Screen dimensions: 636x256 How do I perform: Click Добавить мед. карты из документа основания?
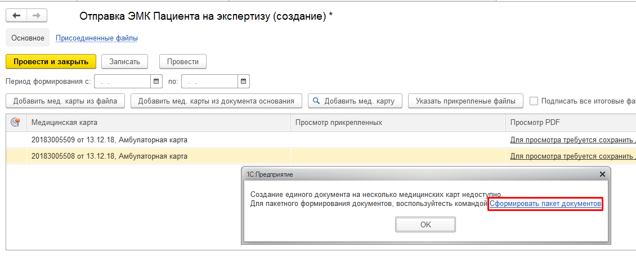tap(216, 101)
